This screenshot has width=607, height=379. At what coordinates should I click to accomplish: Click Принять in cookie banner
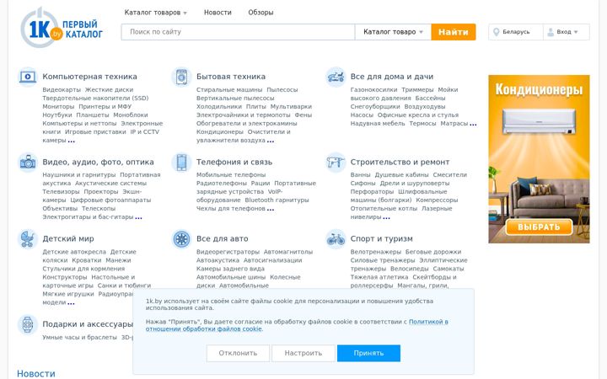point(368,353)
